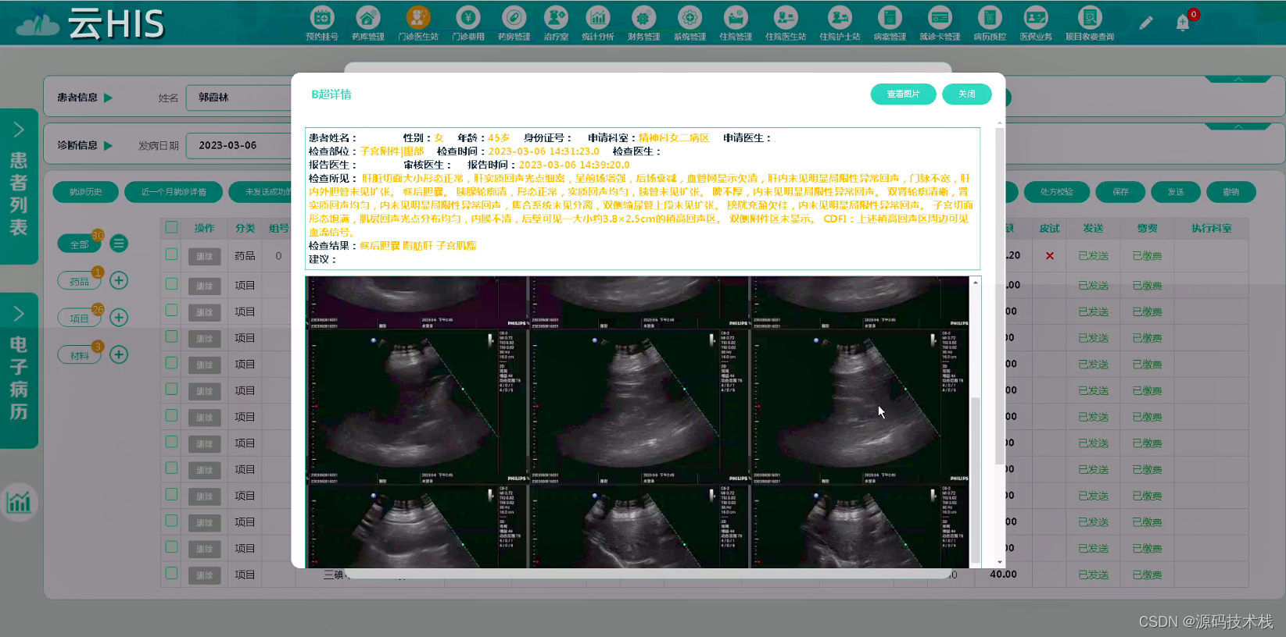Image resolution: width=1286 pixels, height=637 pixels.
Task: Click the 姓名 input field
Action: click(x=239, y=98)
